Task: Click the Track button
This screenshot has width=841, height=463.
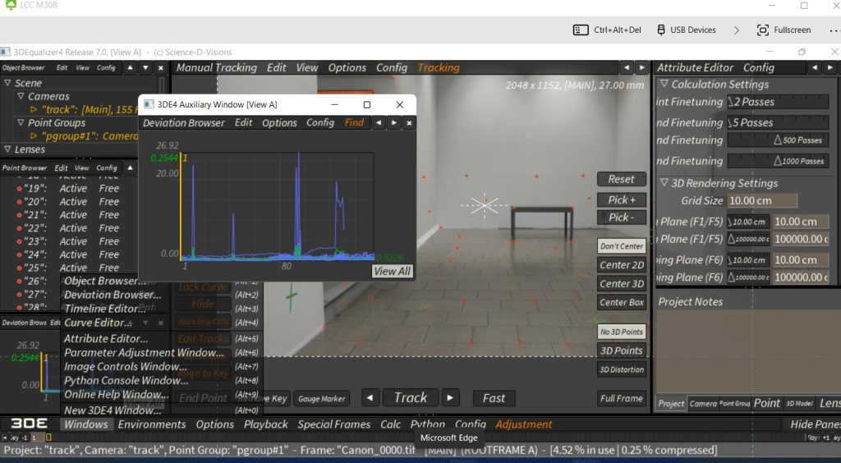Action: pyautogui.click(x=411, y=397)
